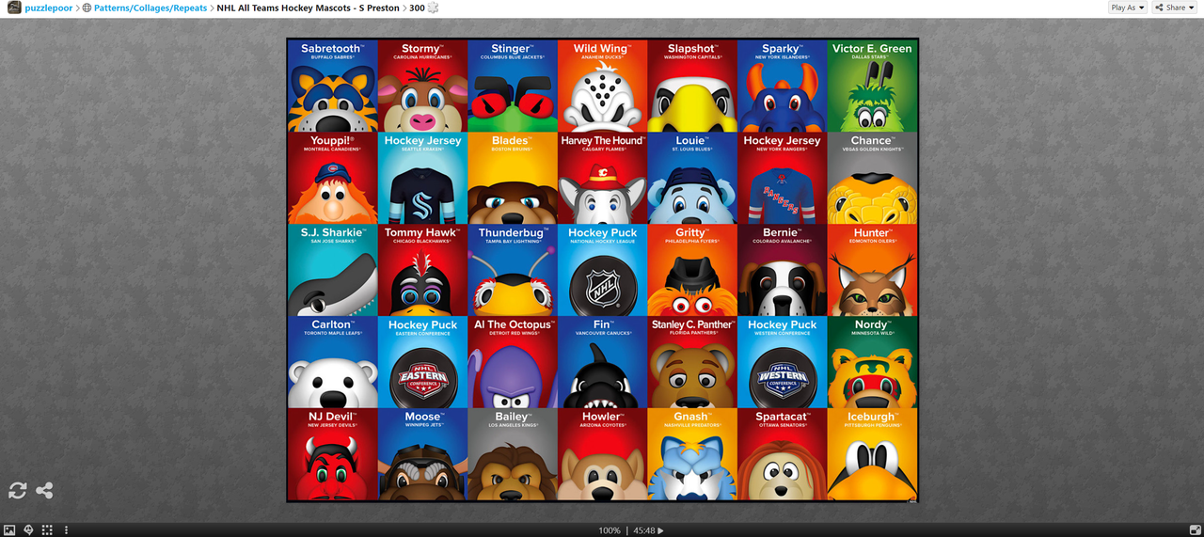Click the Hunter mascot tile
This screenshot has height=537, width=1204.
(x=872, y=270)
